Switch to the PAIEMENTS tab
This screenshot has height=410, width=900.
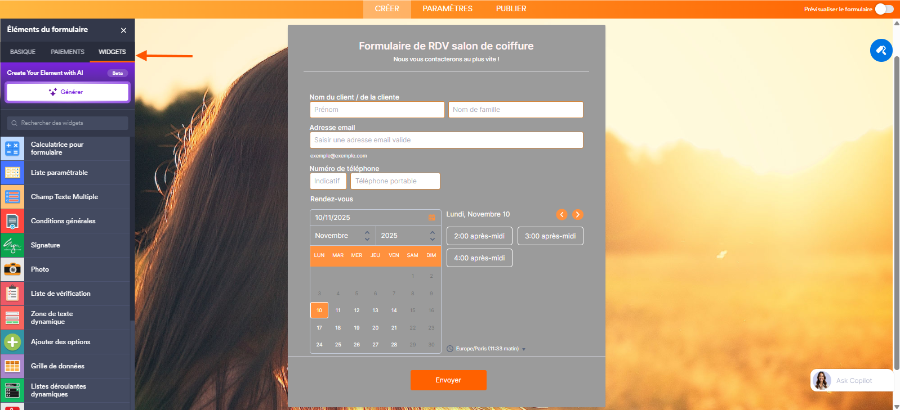coord(67,52)
